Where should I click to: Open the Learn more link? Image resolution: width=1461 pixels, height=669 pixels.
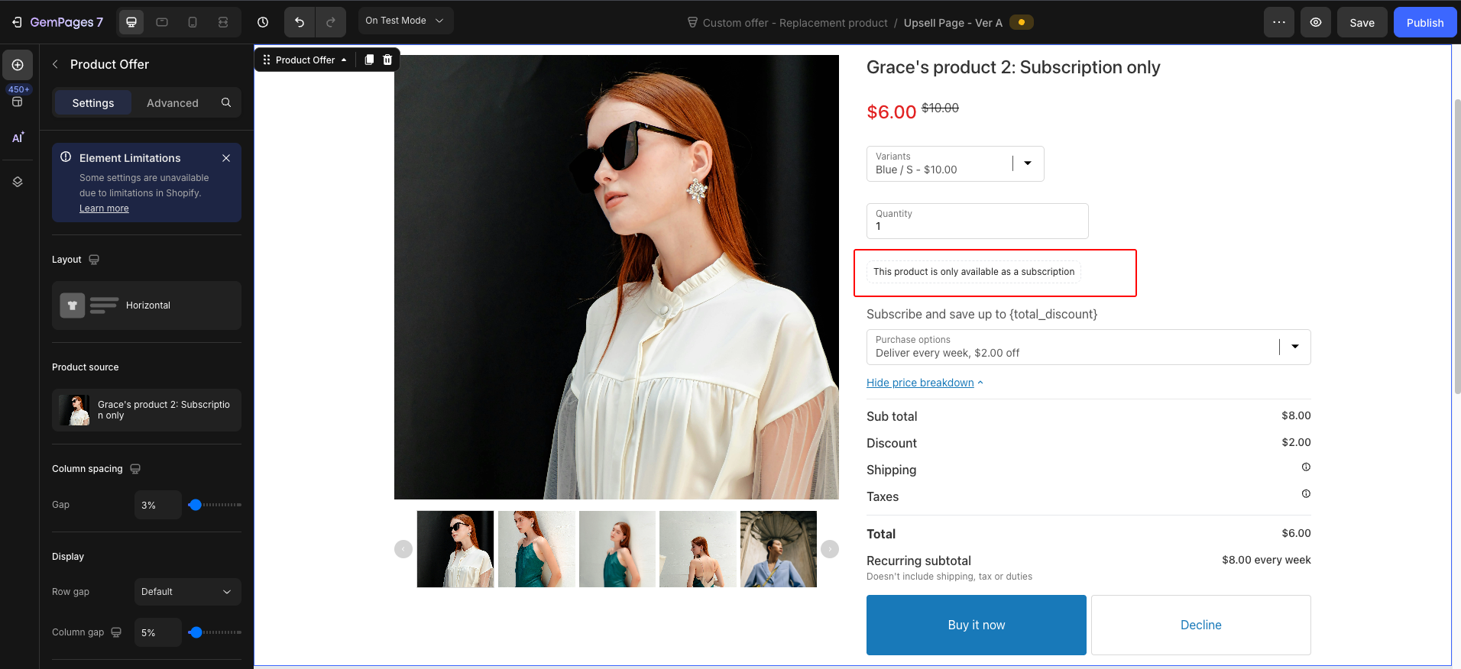[x=104, y=208]
